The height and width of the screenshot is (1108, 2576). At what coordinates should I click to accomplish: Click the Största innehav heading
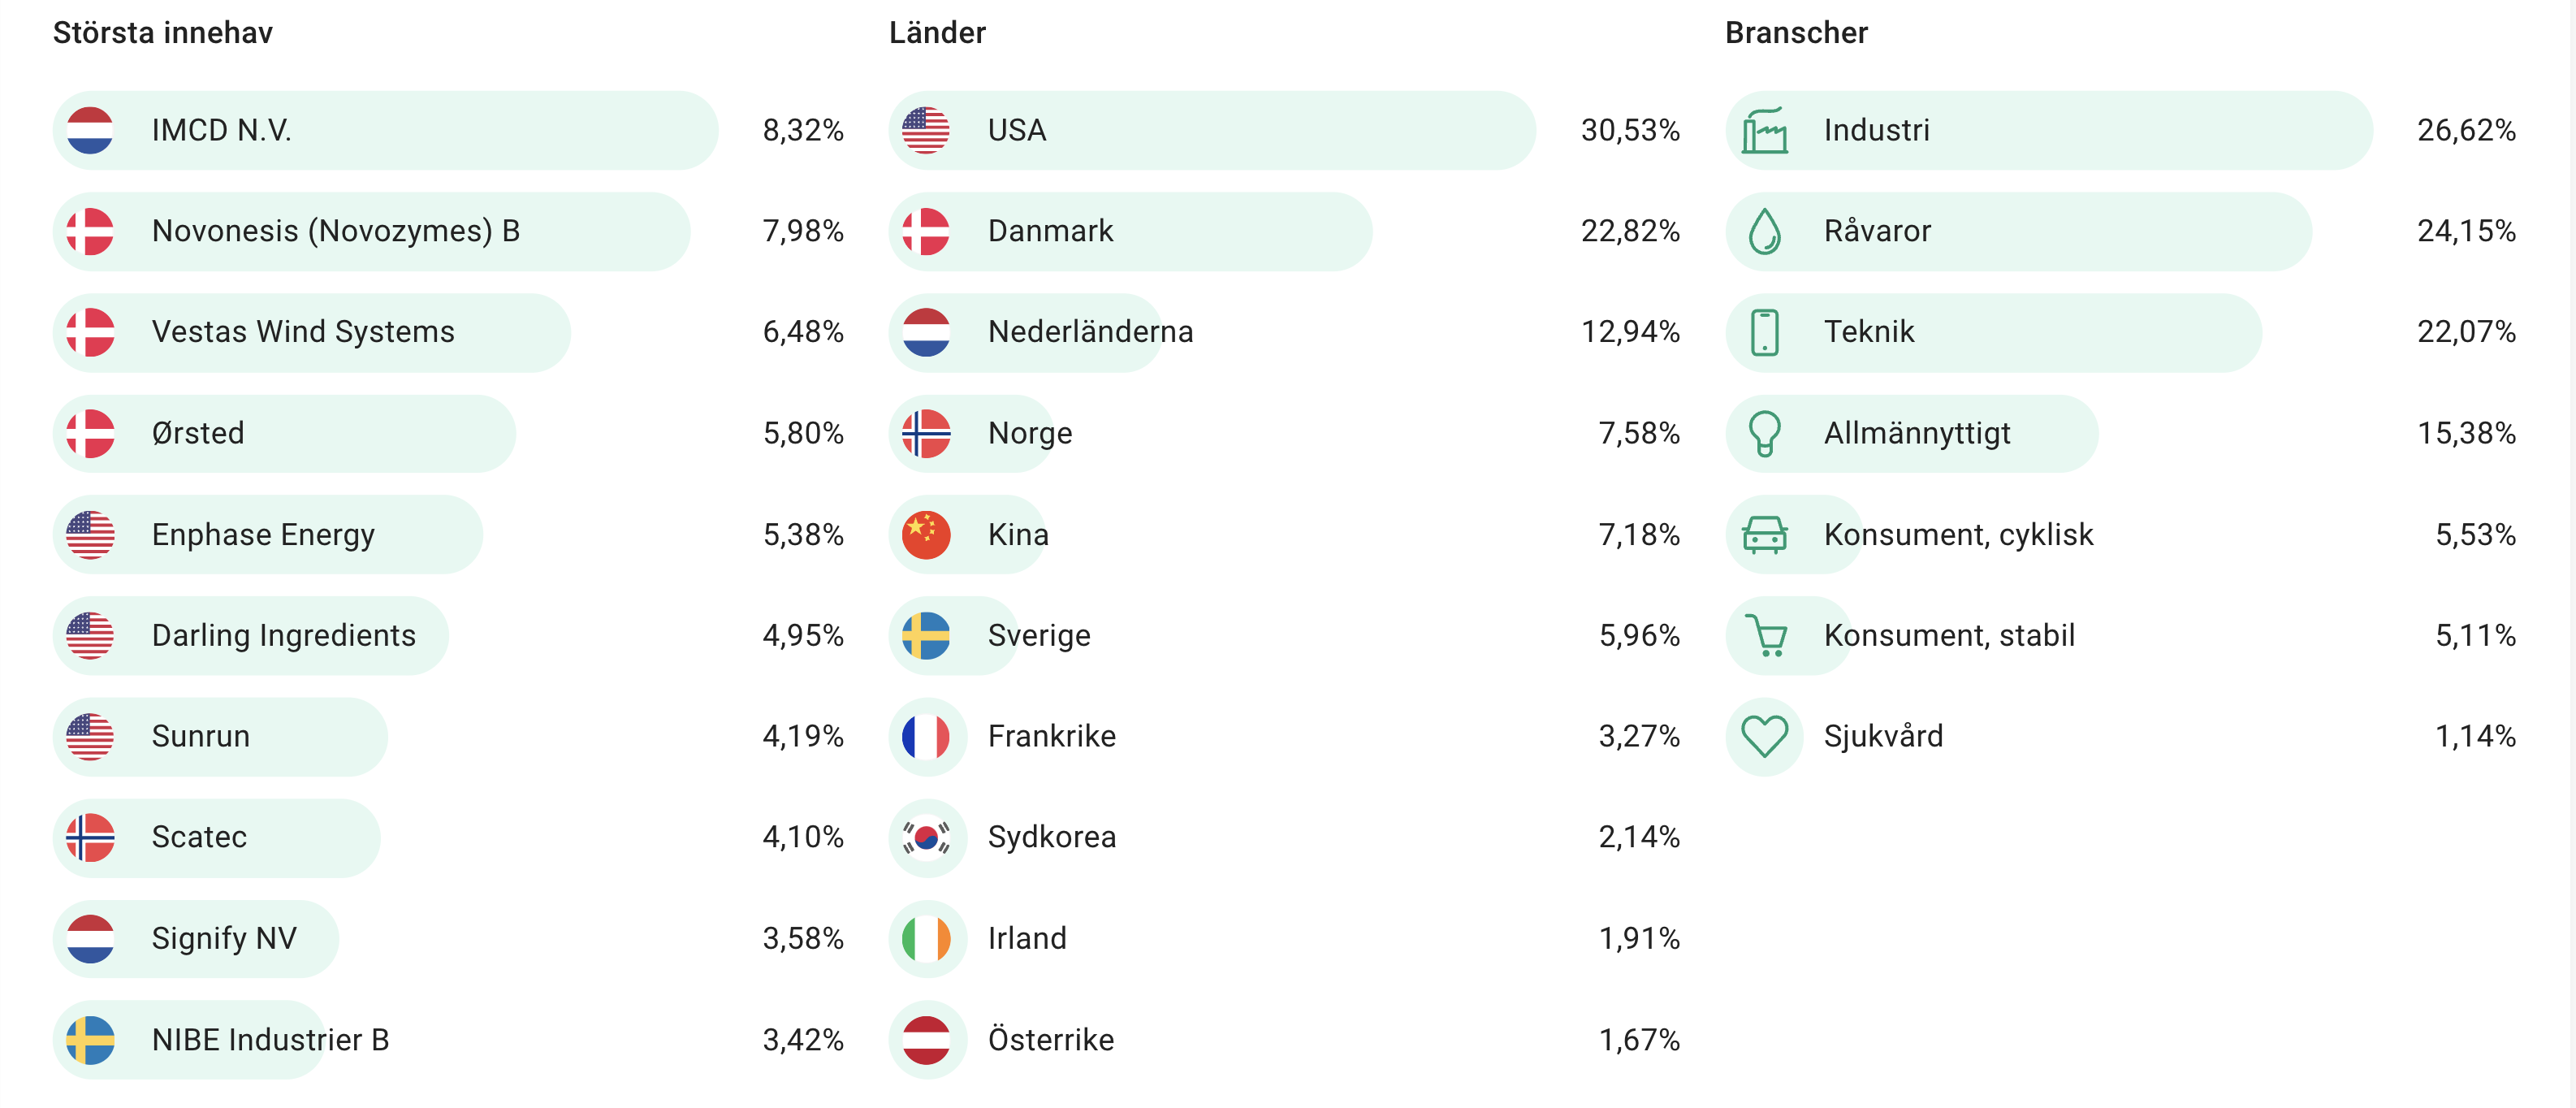[x=163, y=33]
